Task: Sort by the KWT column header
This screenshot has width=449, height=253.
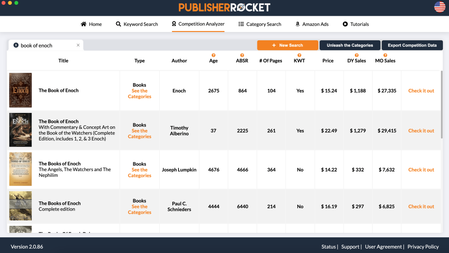Action: (x=299, y=60)
